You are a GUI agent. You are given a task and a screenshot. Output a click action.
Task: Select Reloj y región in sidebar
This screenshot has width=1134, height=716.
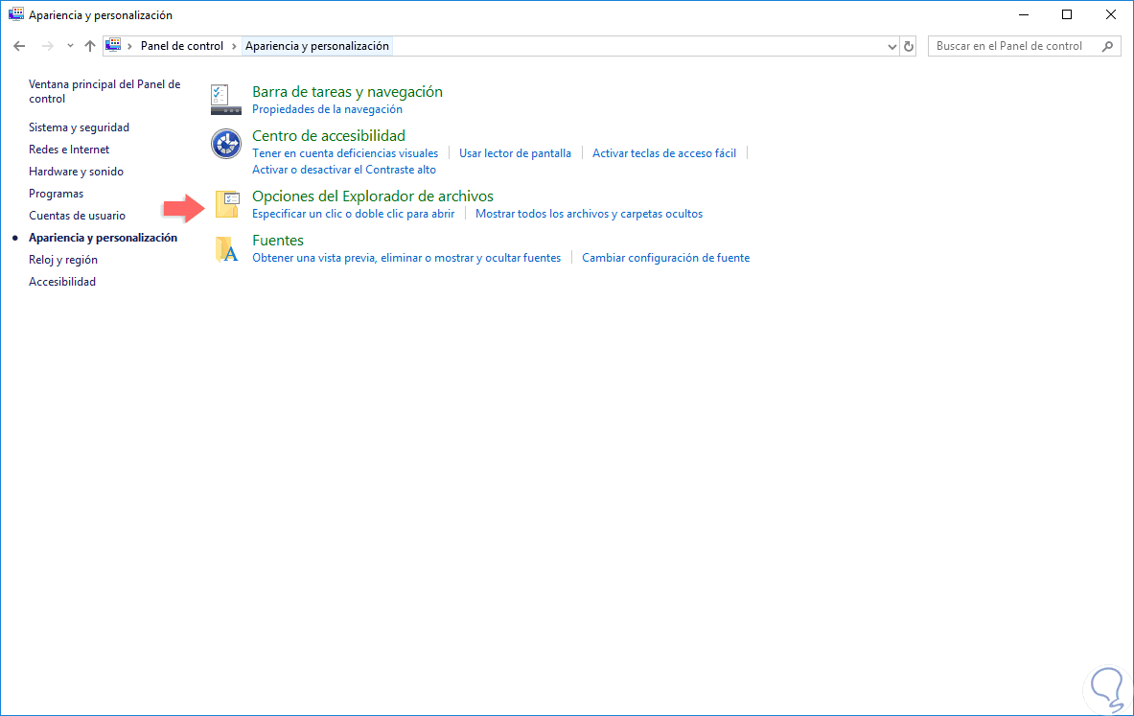coord(63,260)
